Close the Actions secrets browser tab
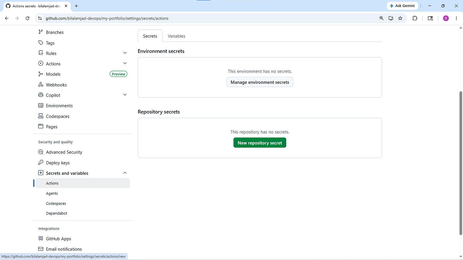Viewport: 463px width, 260px height. coord(66,6)
